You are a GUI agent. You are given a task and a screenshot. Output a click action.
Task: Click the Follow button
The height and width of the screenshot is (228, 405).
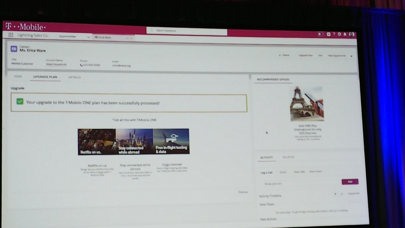click(284, 55)
